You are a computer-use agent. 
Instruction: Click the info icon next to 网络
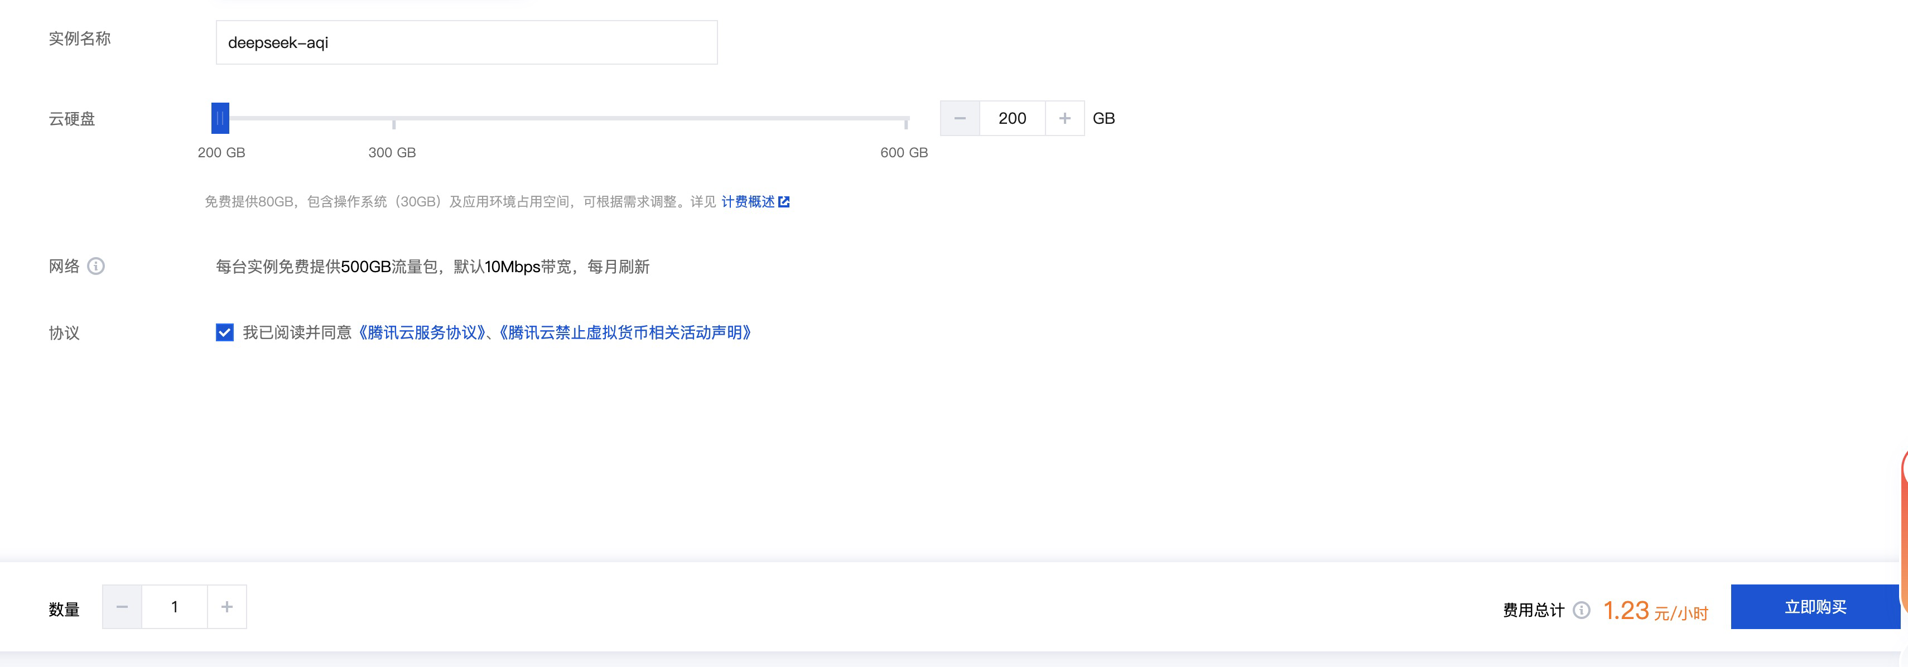click(97, 267)
